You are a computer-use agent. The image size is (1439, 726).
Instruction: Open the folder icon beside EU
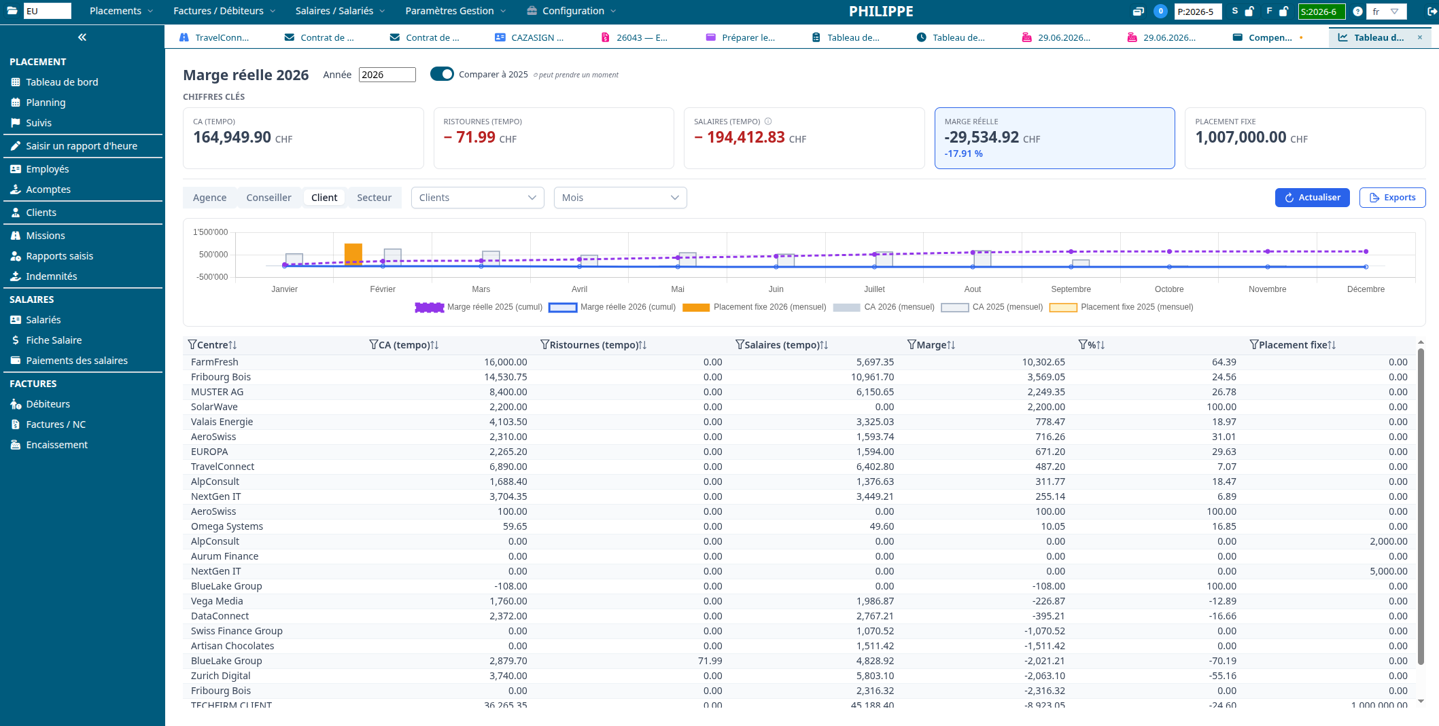click(12, 11)
